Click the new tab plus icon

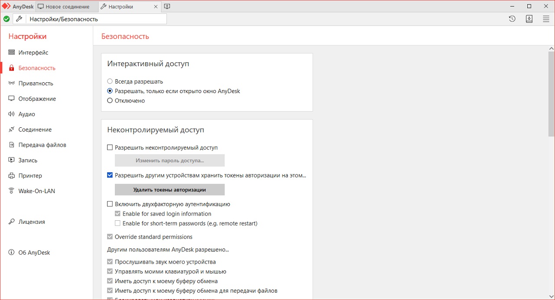tap(167, 6)
